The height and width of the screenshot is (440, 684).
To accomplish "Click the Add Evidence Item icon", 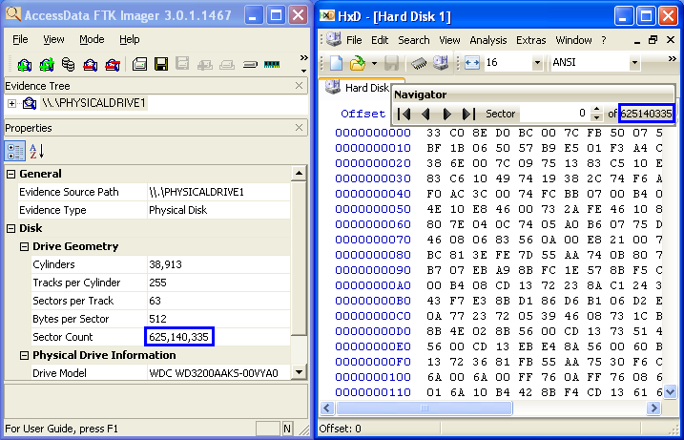I will point(24,64).
